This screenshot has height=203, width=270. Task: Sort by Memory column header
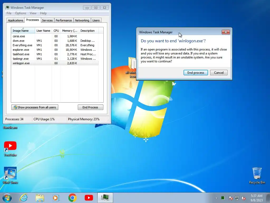coord(70,31)
